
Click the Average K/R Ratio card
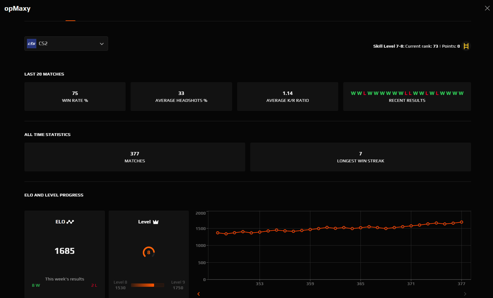(x=288, y=97)
